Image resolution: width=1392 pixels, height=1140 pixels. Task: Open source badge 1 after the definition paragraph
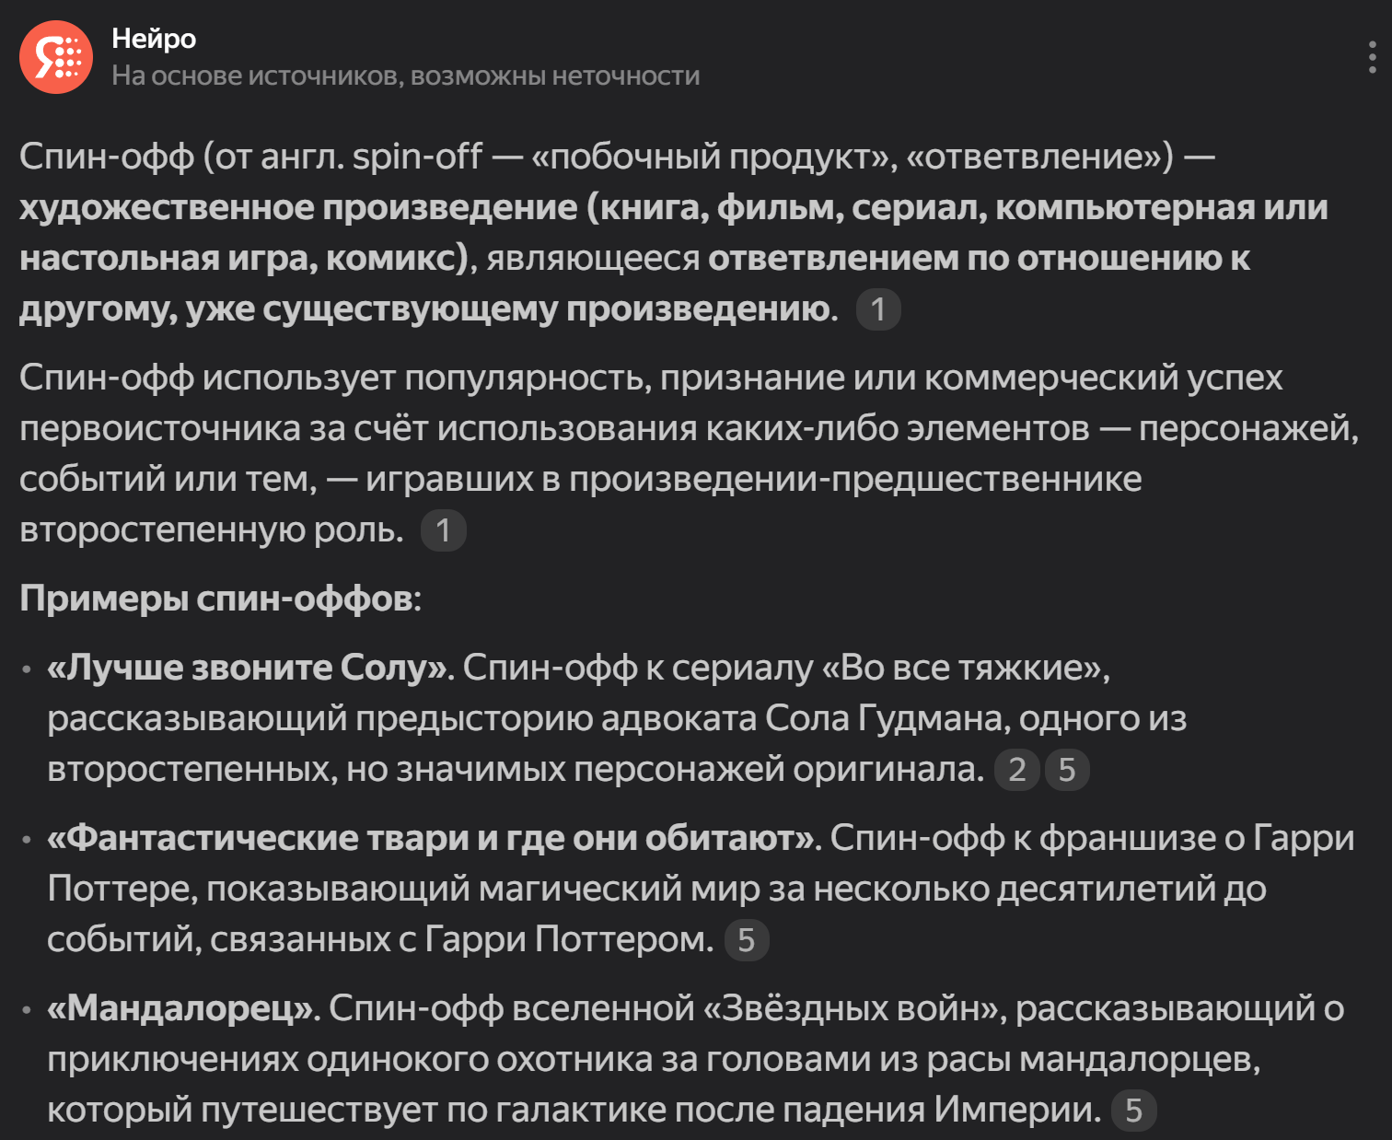[878, 309]
